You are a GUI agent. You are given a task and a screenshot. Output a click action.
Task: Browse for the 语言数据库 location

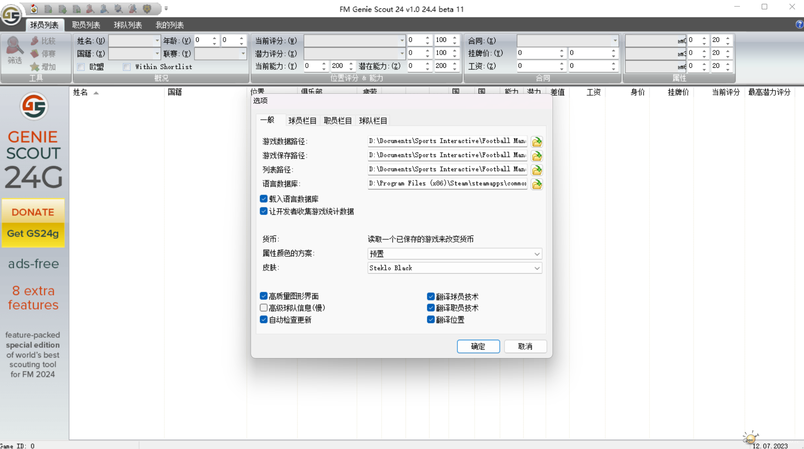[536, 184]
